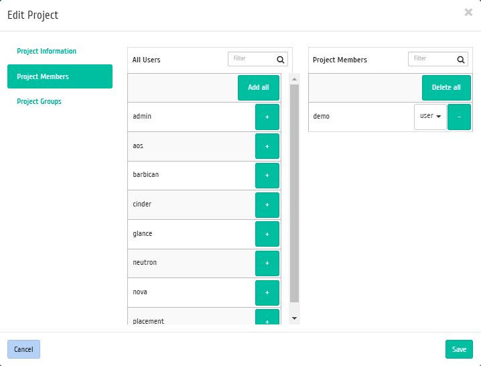The image size is (481, 366).
Task: Click search icon in All Users filter
Action: pos(281,60)
